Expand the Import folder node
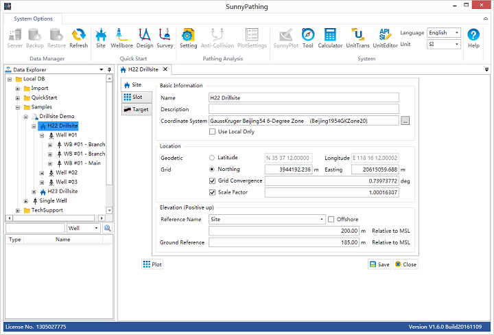 pos(18,89)
